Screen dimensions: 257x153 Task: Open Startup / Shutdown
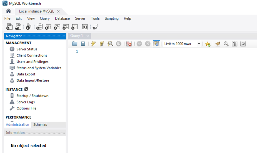pyautogui.click(x=32, y=96)
